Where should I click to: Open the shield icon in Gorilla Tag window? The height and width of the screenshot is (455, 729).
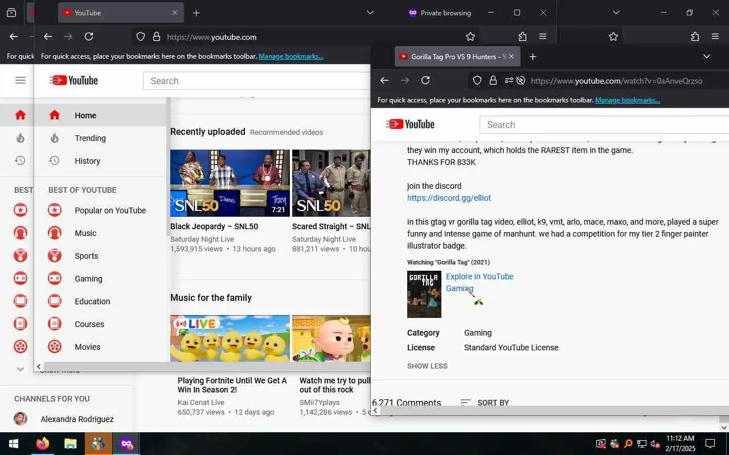point(477,80)
